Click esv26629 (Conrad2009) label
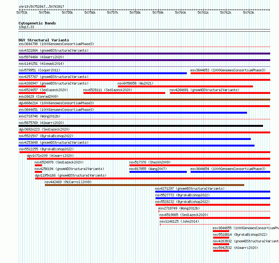Screen dimensions: 279x263 point(39,96)
